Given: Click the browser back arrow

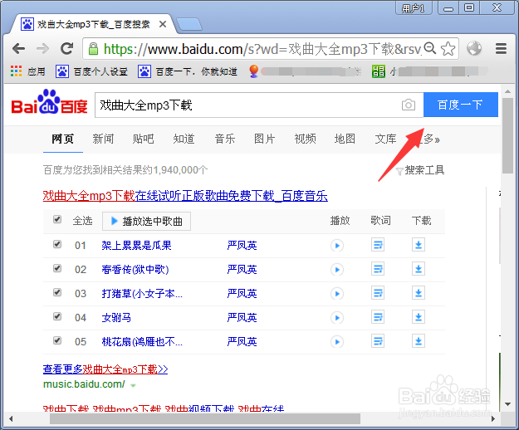Looking at the screenshot, I should 18,49.
